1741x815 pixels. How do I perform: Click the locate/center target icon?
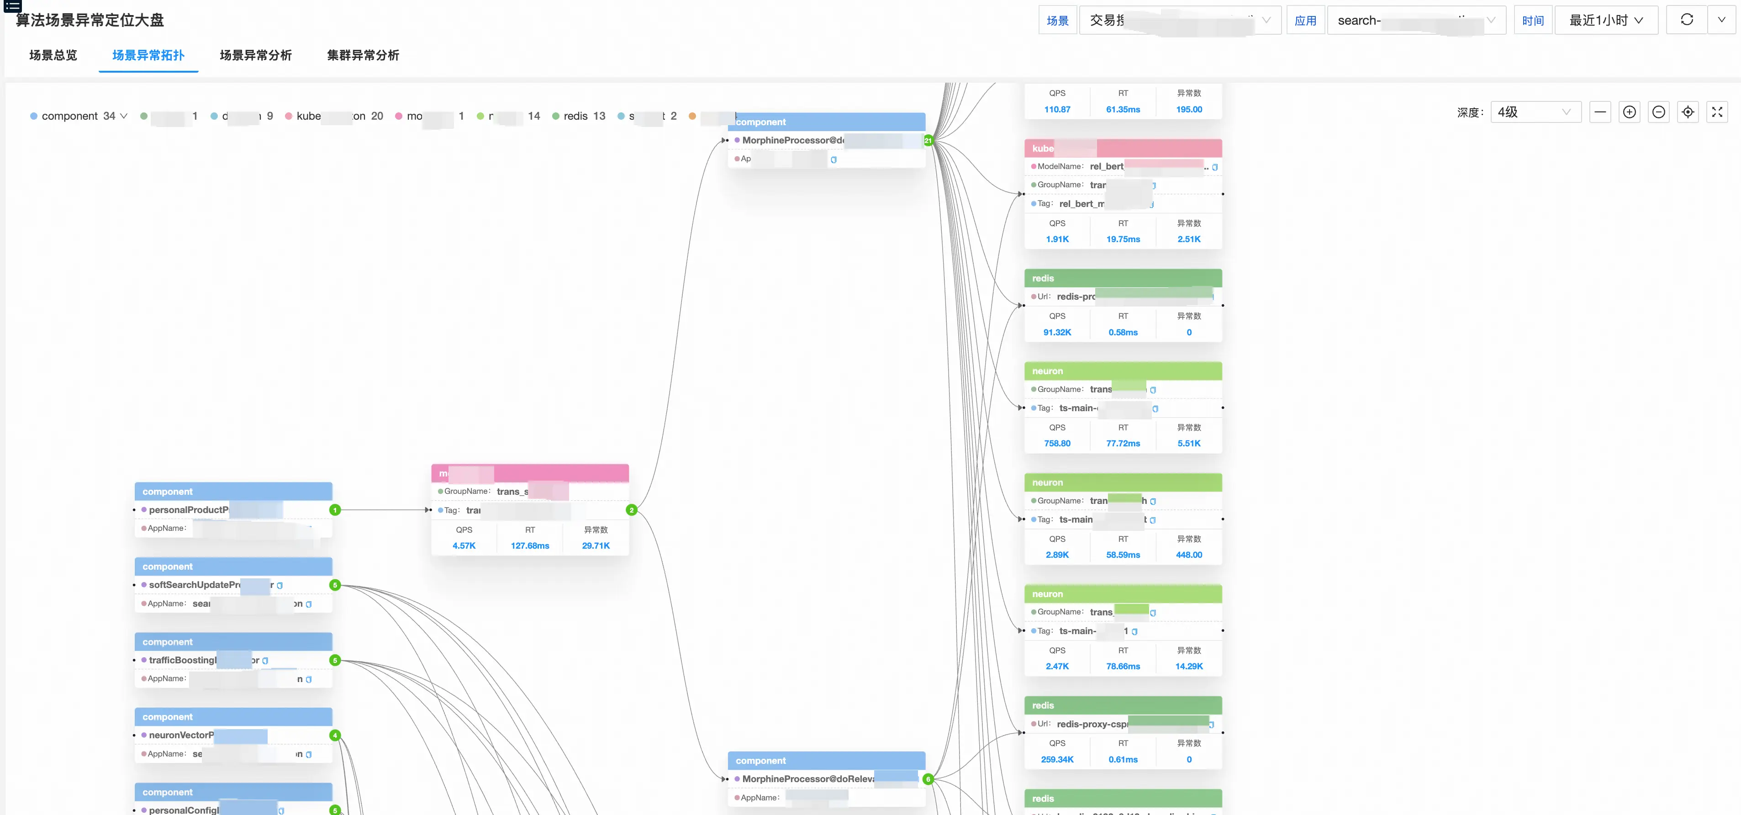point(1688,112)
